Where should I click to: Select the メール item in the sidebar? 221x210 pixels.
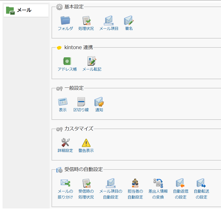pos(26,10)
